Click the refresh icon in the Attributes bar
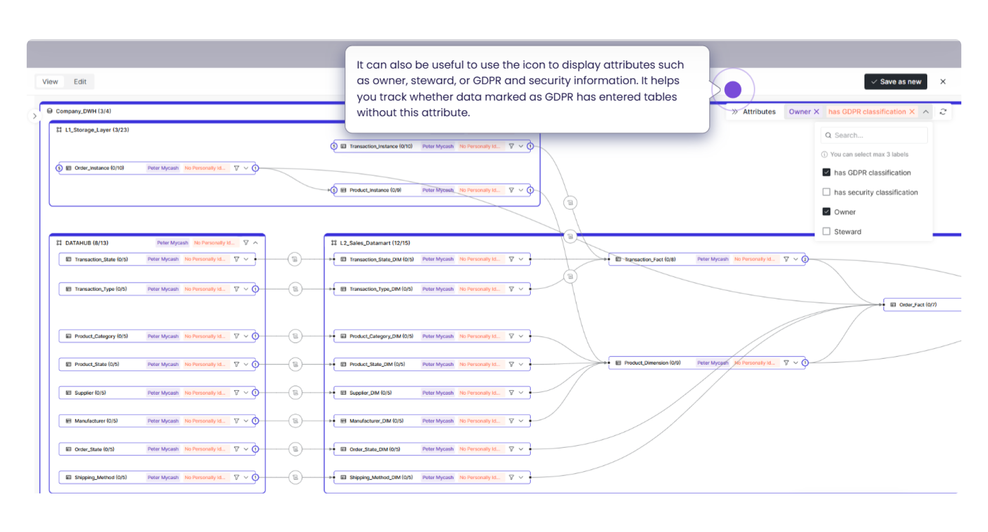 943,112
